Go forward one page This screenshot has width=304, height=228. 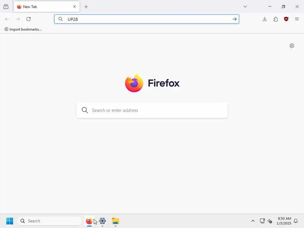point(18,19)
